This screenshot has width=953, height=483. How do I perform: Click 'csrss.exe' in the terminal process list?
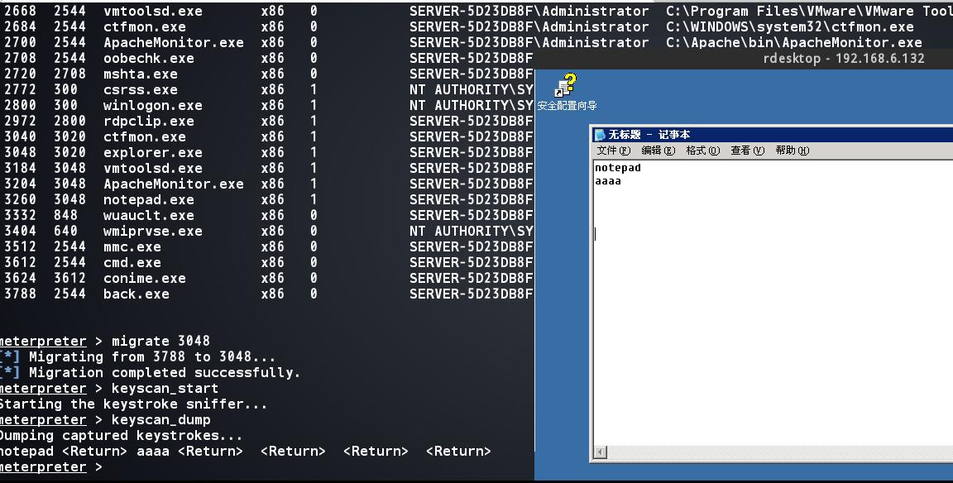pyautogui.click(x=141, y=89)
